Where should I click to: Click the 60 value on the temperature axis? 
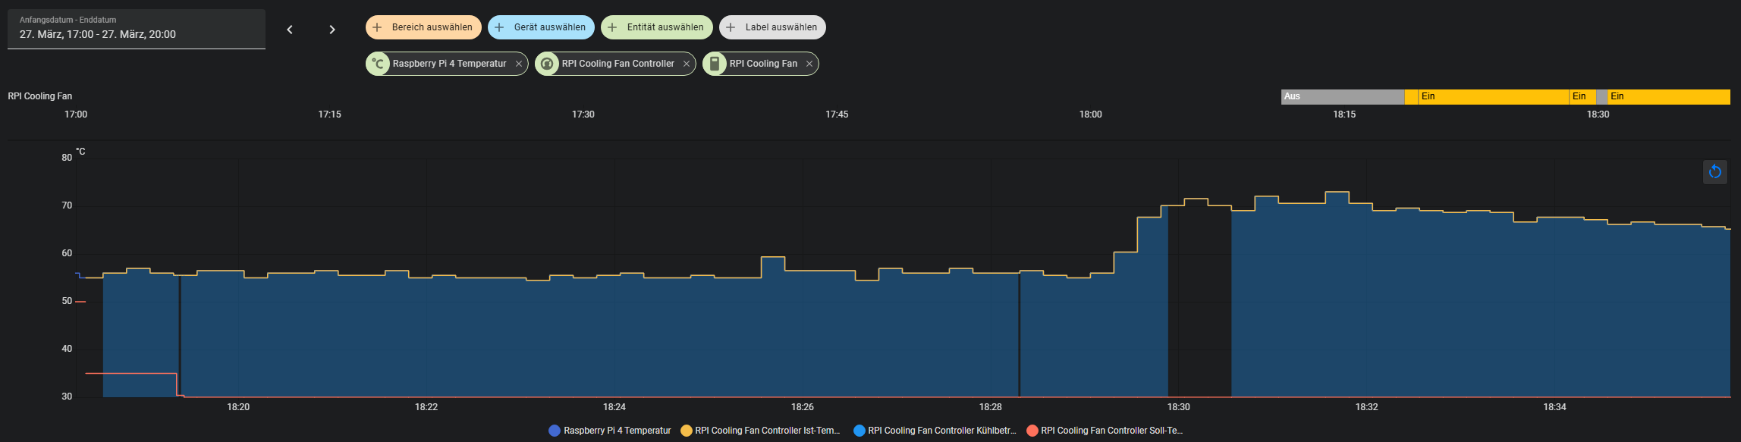pos(67,253)
